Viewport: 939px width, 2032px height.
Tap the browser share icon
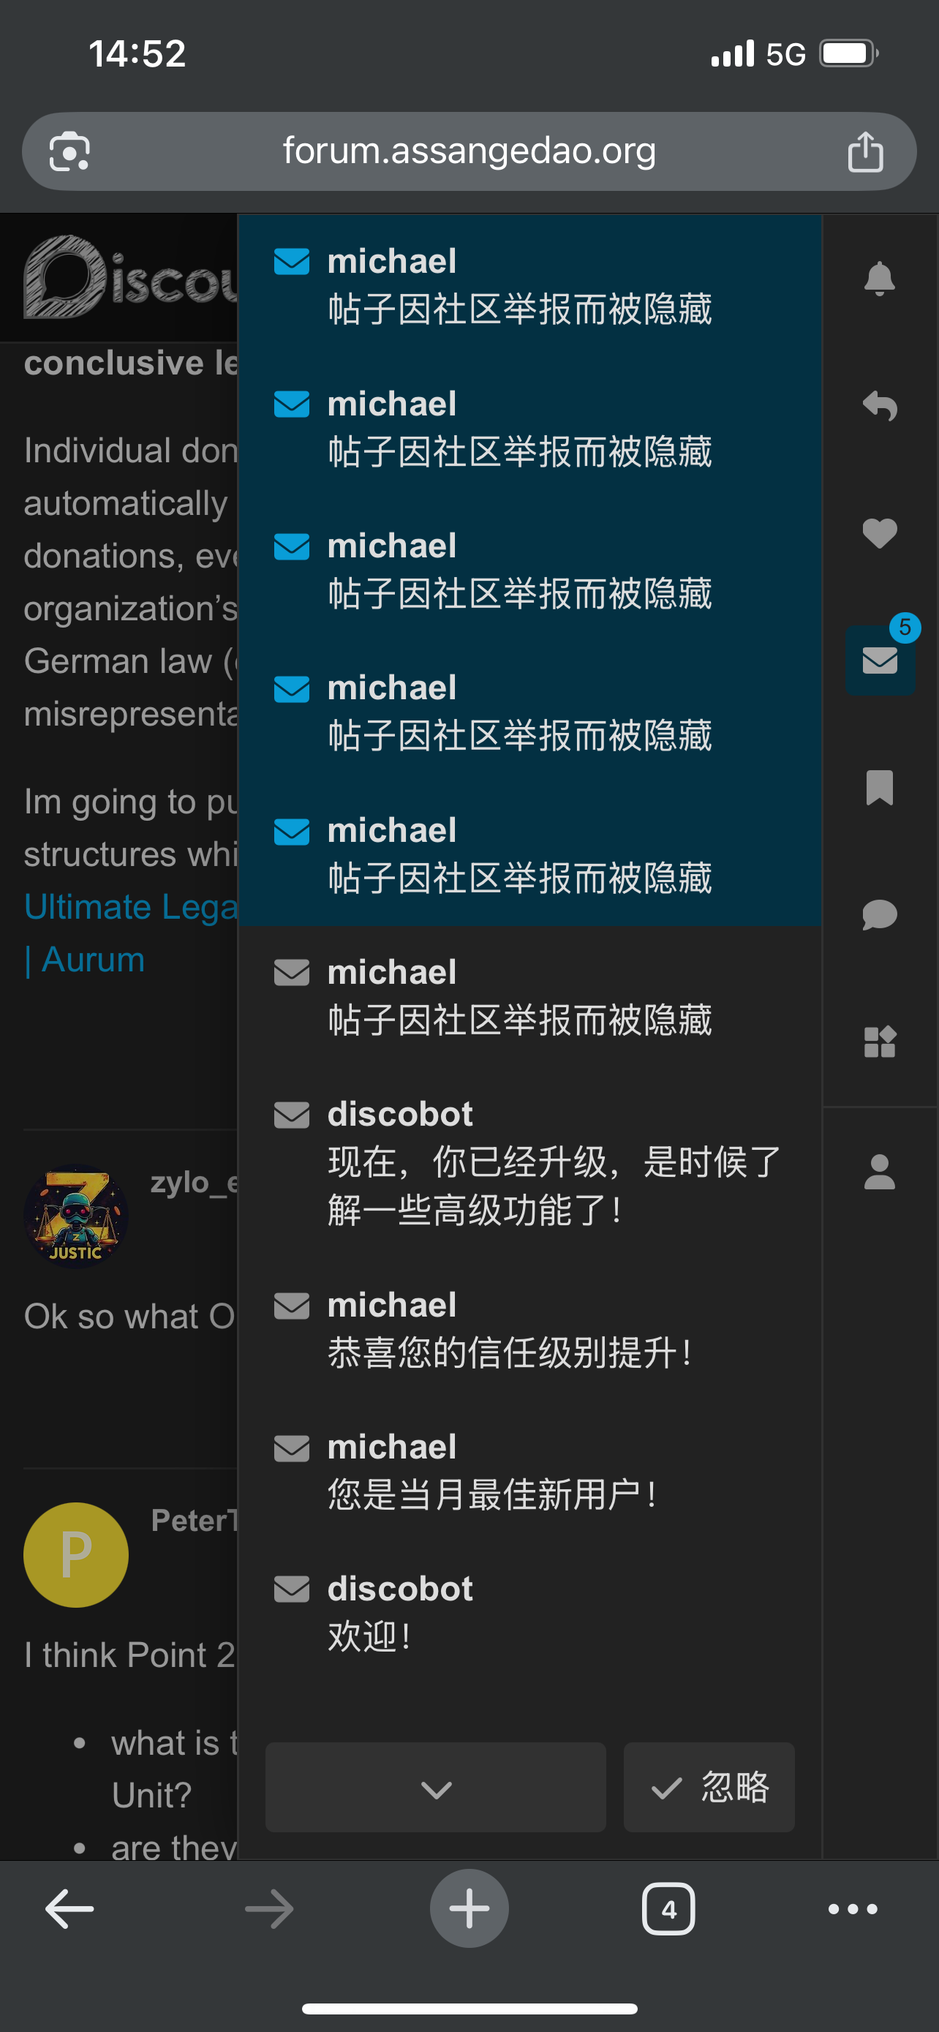coord(865,151)
